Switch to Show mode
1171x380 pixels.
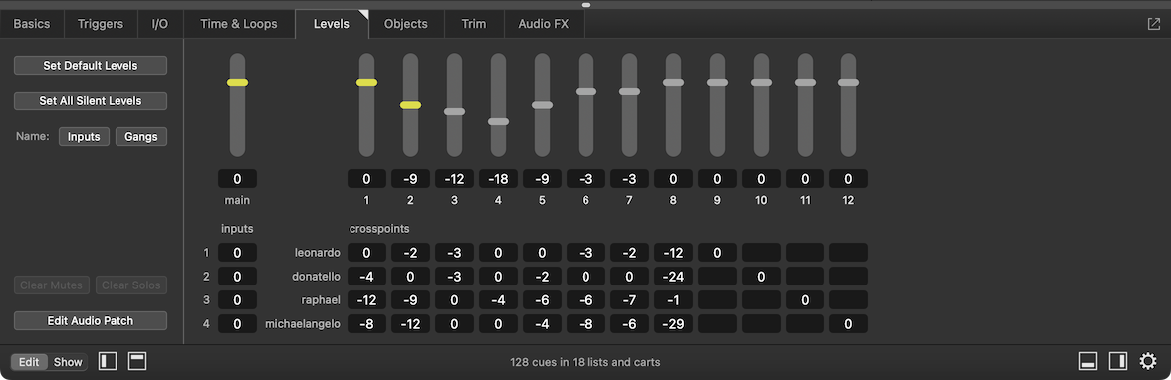[x=68, y=362]
